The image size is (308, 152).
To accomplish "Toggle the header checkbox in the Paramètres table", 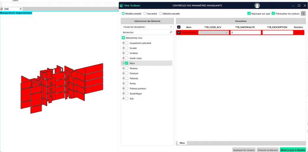I will point(179,27).
